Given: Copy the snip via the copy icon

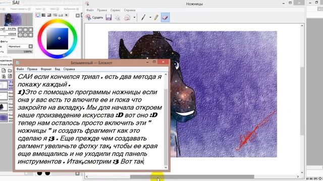Looking at the screenshot, I should [x=118, y=18].
